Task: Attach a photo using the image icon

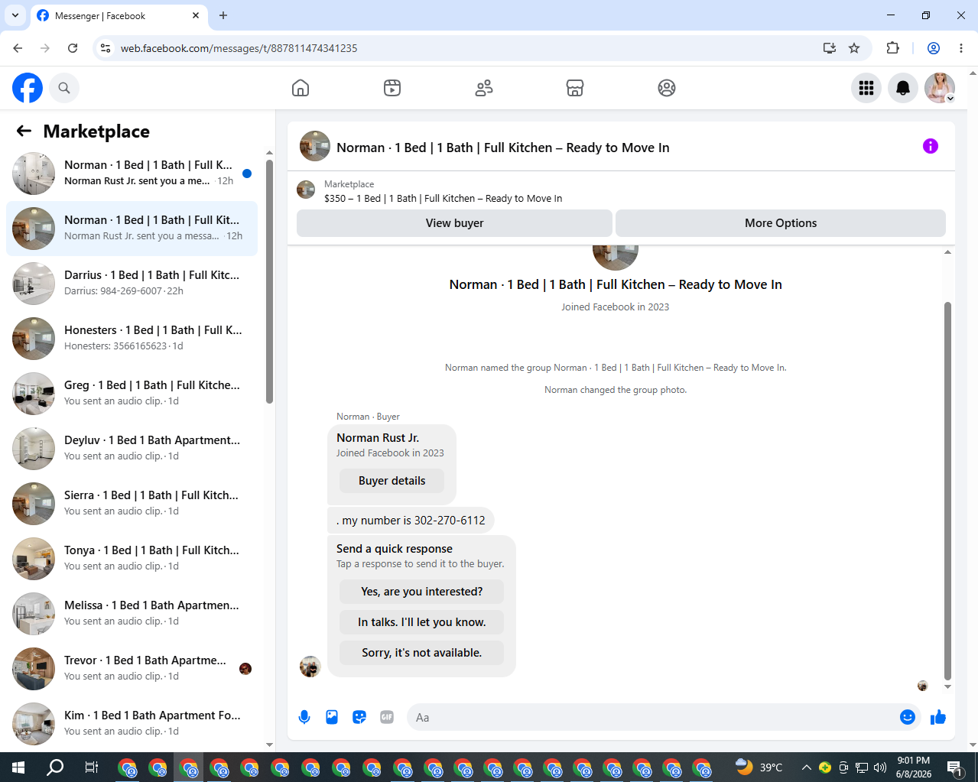Action: pyautogui.click(x=332, y=717)
